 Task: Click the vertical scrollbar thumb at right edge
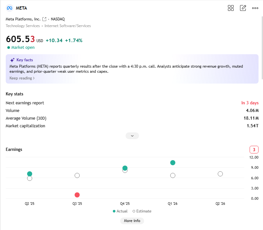pos(262,48)
